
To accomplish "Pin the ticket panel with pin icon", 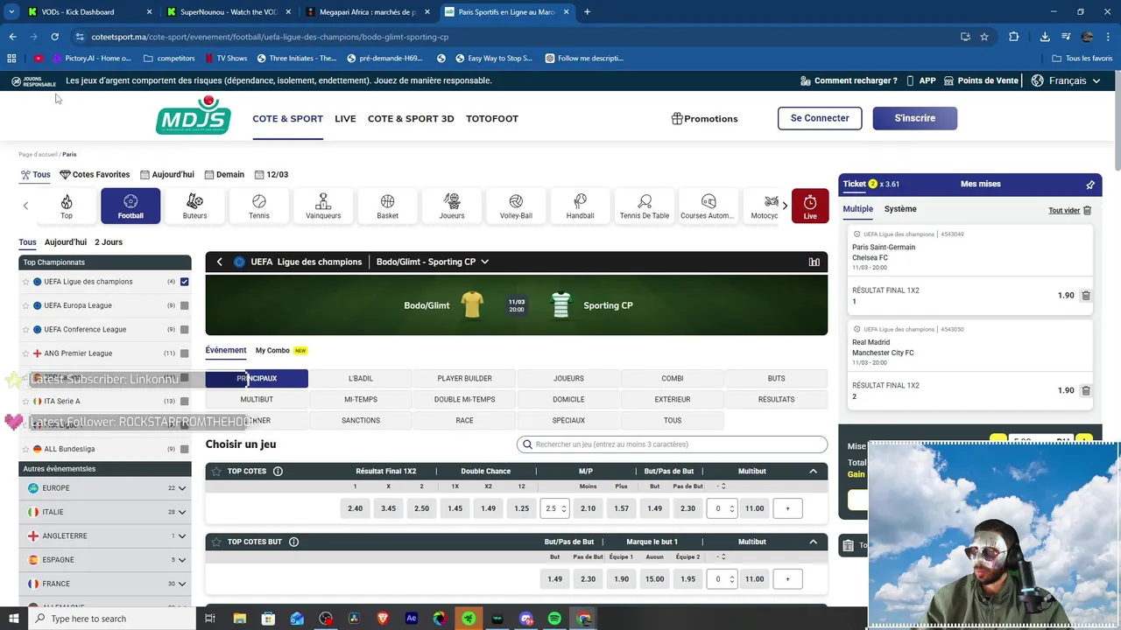I will click(1090, 185).
